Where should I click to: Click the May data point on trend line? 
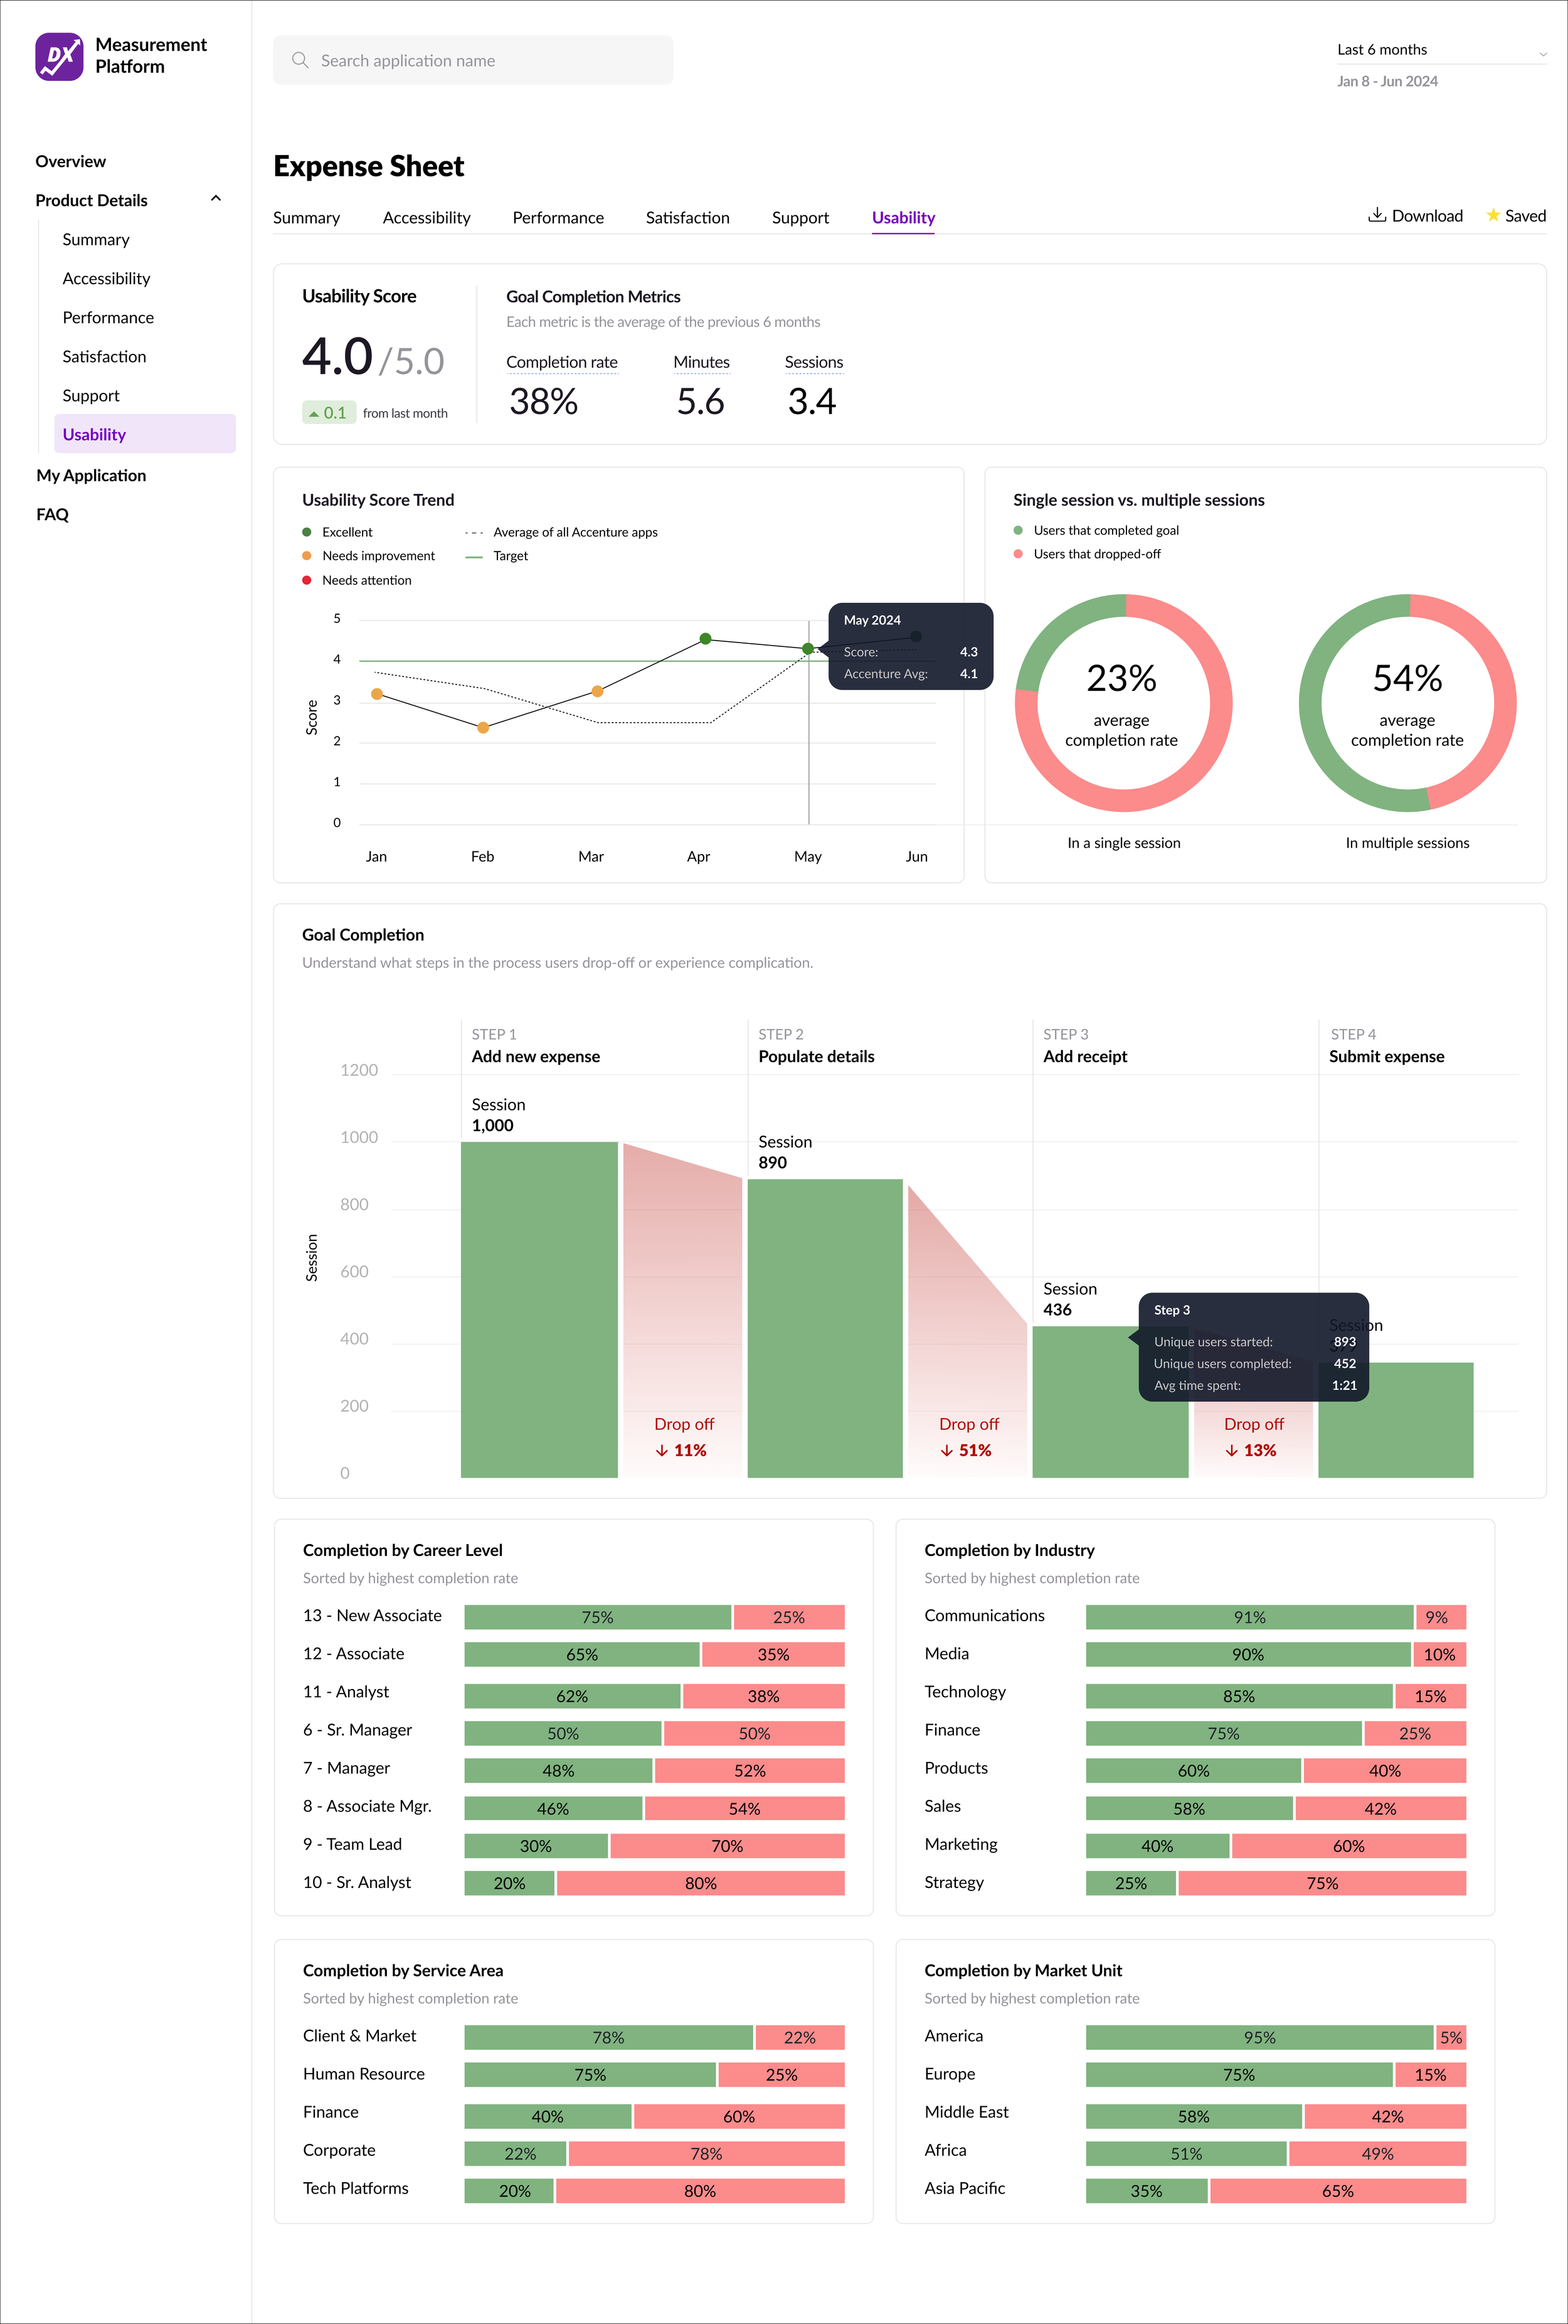point(807,649)
